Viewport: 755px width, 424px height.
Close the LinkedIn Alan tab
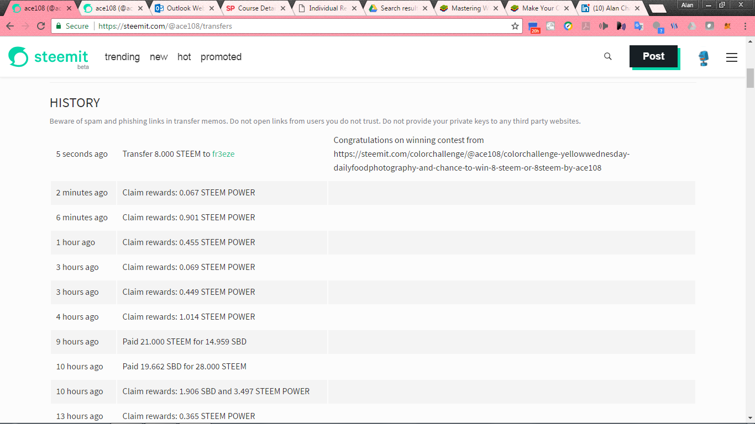point(637,8)
